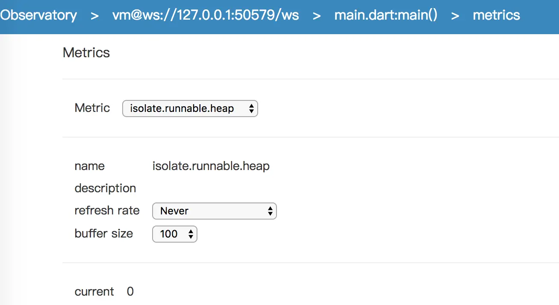Click the current value 0

coord(130,292)
